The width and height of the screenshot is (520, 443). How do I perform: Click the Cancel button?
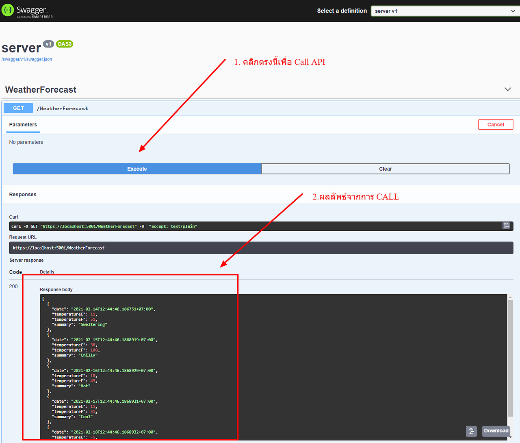tap(496, 124)
